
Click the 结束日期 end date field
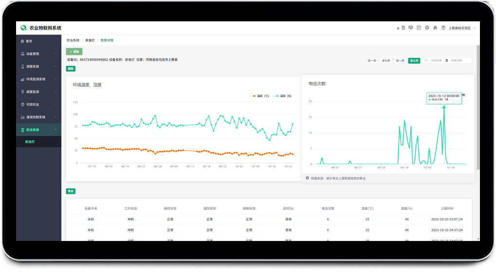coord(457,61)
